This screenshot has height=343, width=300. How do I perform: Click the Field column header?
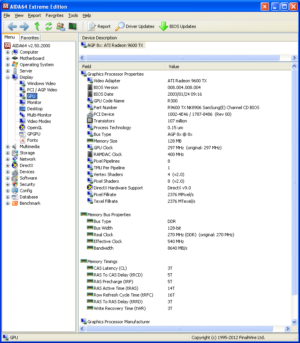[x=122, y=67]
